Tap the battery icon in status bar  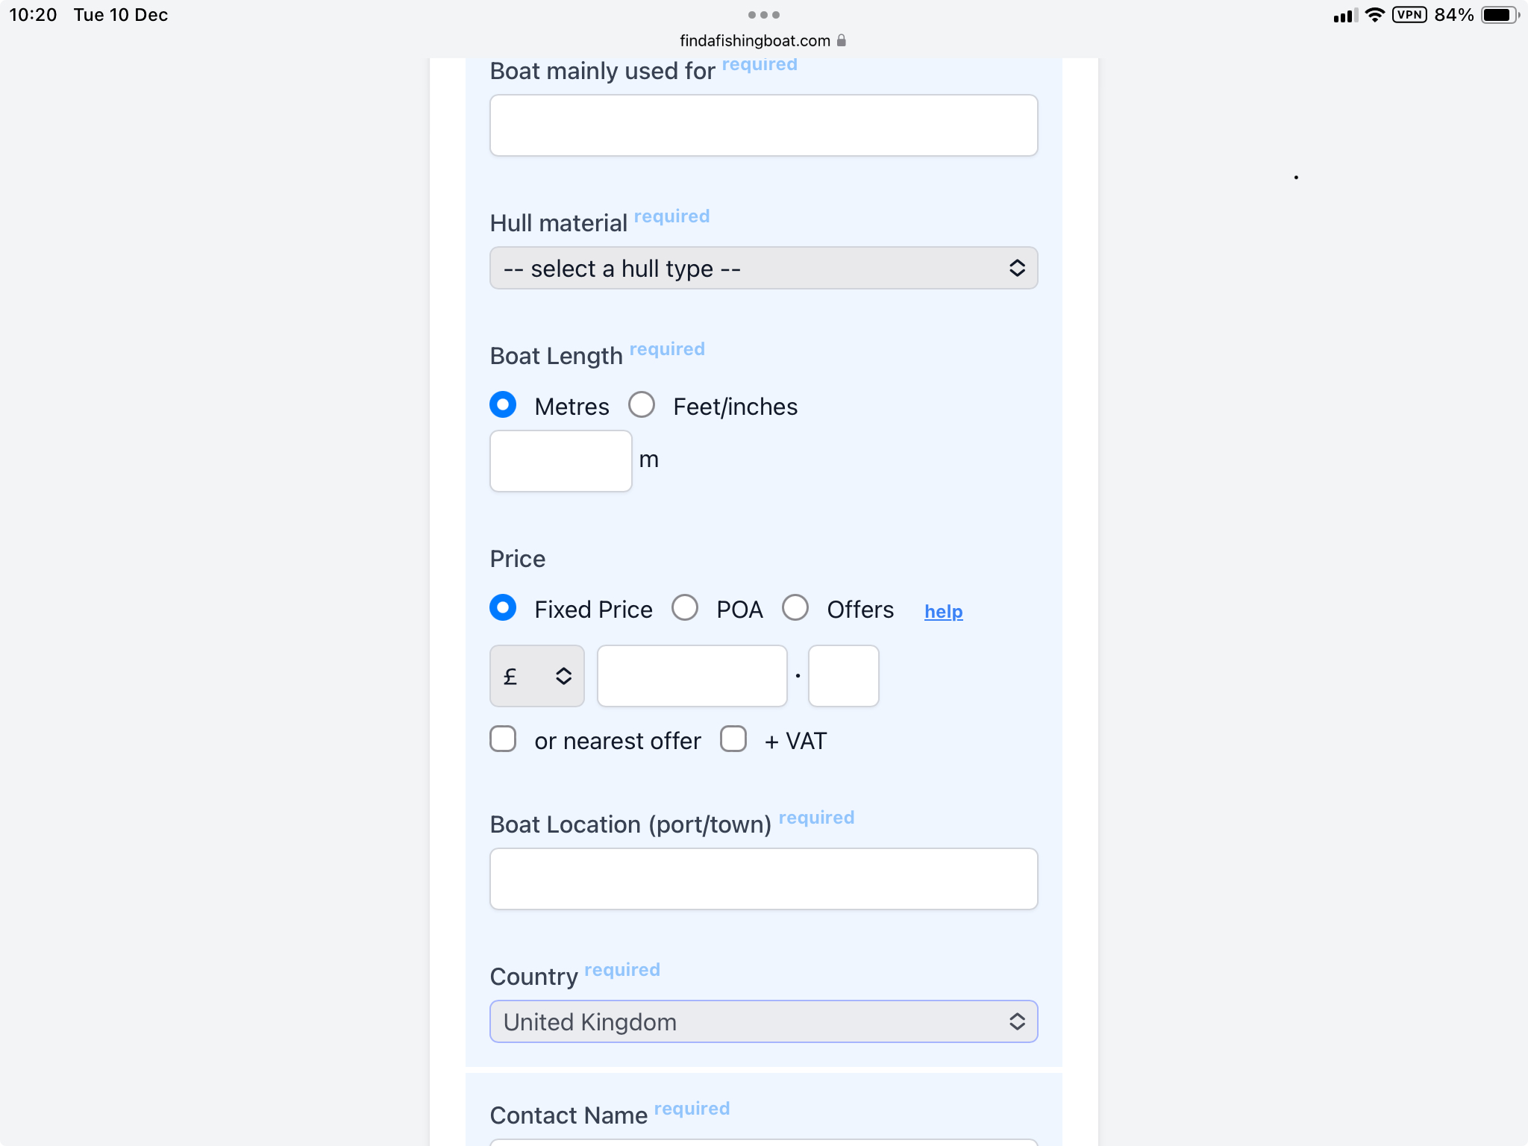click(1500, 15)
